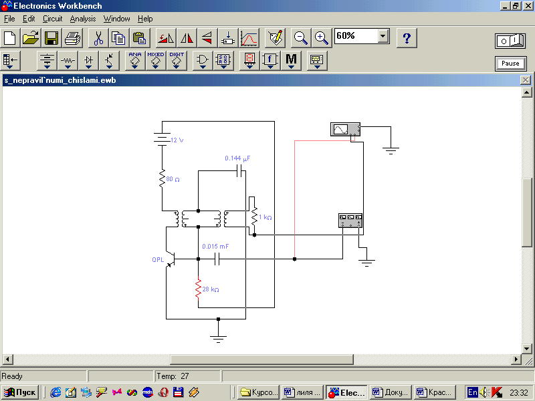Click the Help question mark button

[x=407, y=37]
